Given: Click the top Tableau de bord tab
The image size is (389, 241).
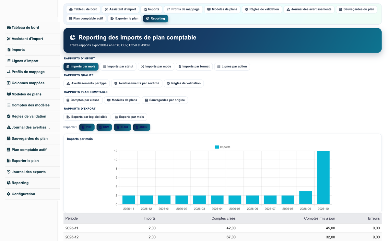Looking at the screenshot, I should (x=83, y=9).
